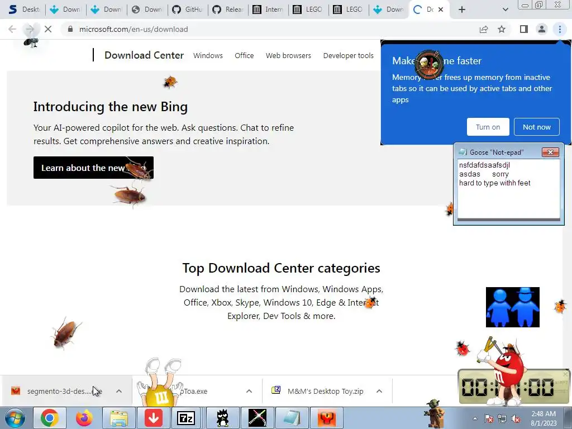
Task: Open the Chrome profile menu
Action: point(542,29)
